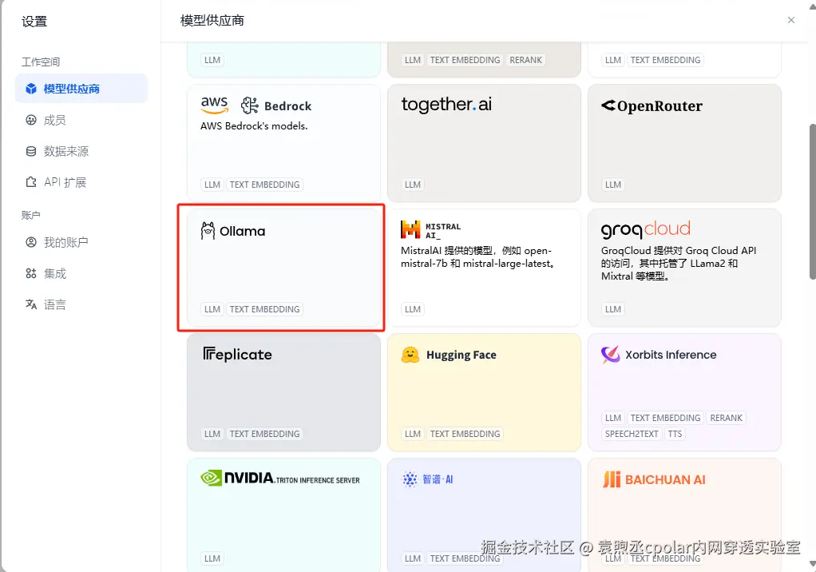This screenshot has width=816, height=572.
Task: Close the settings dialog
Action: pyautogui.click(x=791, y=20)
